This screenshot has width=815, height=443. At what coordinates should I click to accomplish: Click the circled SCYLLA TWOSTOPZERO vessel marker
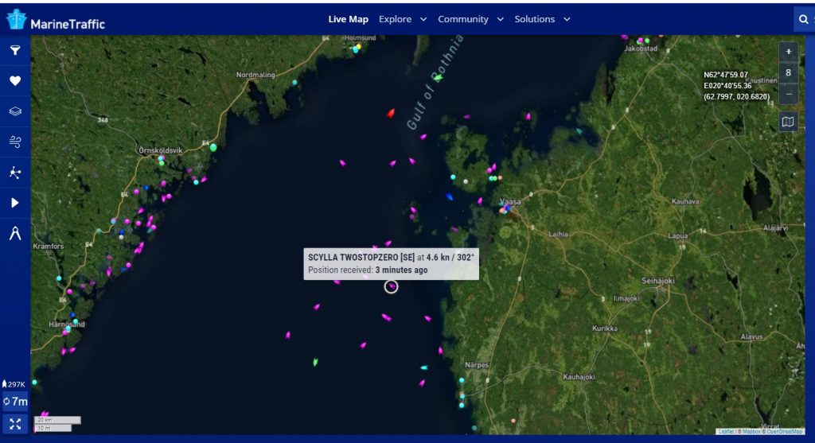tap(391, 286)
